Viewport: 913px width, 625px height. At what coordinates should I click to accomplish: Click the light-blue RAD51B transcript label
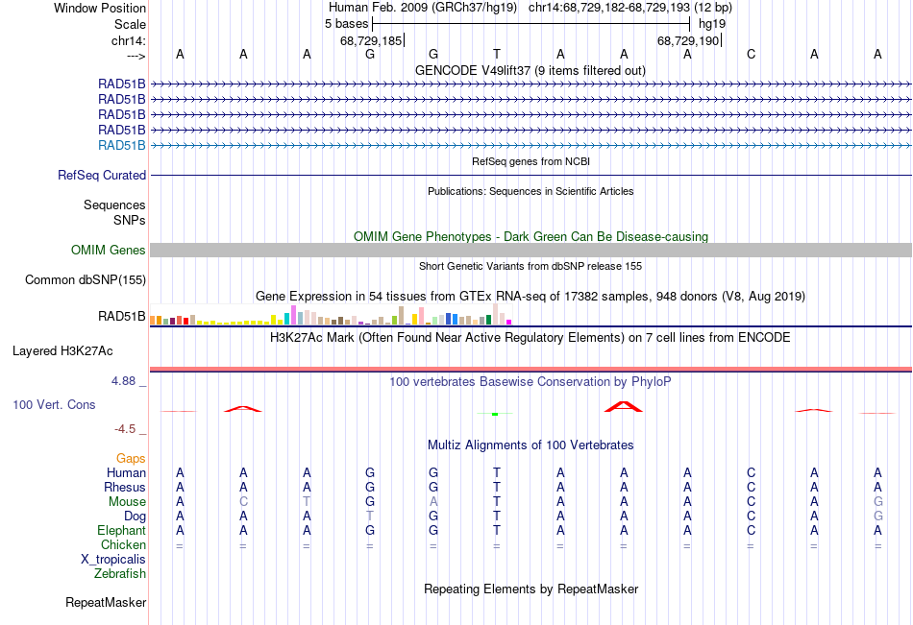point(122,146)
